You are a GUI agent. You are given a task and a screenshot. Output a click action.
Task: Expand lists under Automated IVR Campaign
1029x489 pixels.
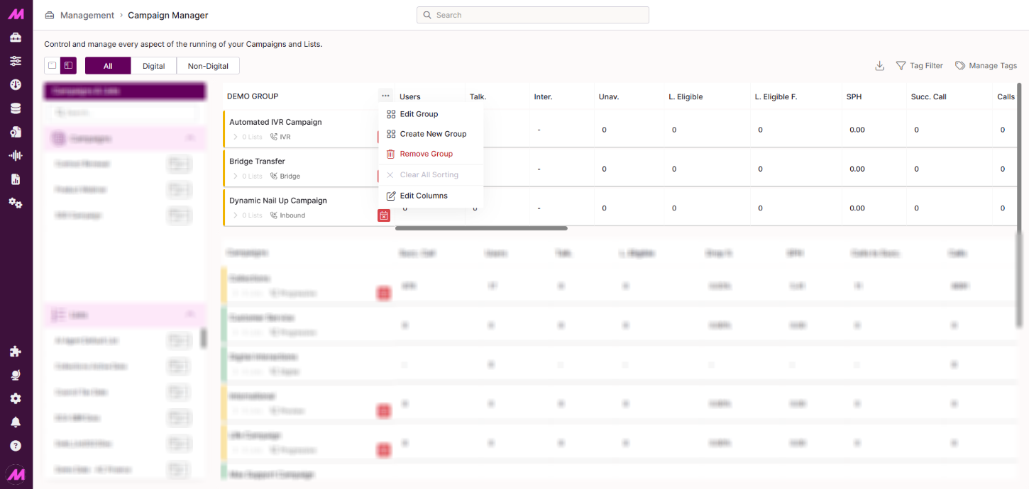coord(236,137)
